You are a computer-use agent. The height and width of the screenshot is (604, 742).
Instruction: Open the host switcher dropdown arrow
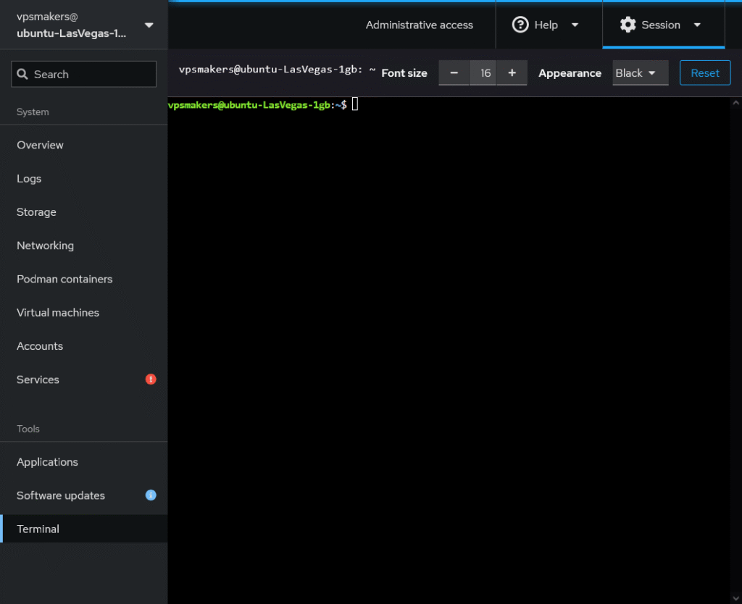tap(149, 25)
